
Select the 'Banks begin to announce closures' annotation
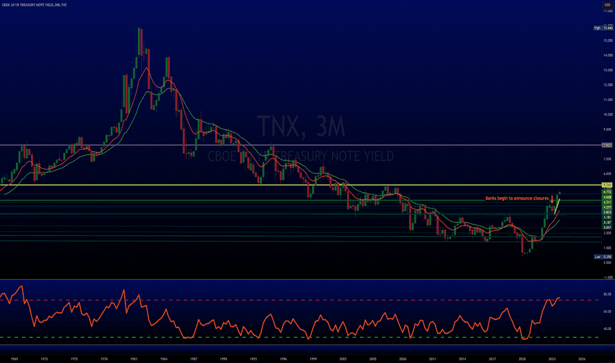pos(517,199)
